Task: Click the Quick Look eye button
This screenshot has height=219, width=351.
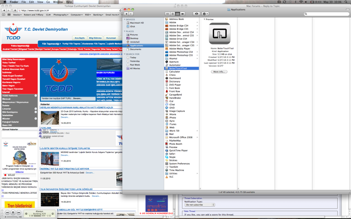Action: coord(196,14)
